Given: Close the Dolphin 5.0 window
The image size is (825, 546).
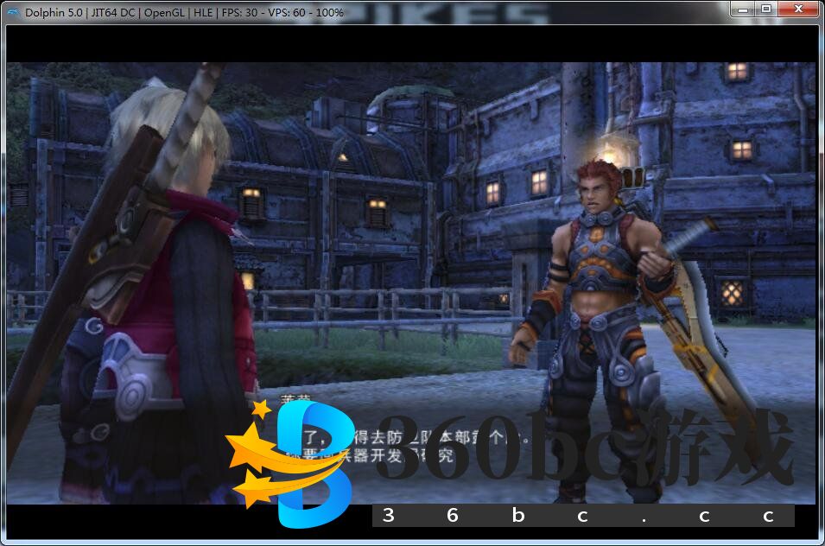Looking at the screenshot, I should point(797,9).
